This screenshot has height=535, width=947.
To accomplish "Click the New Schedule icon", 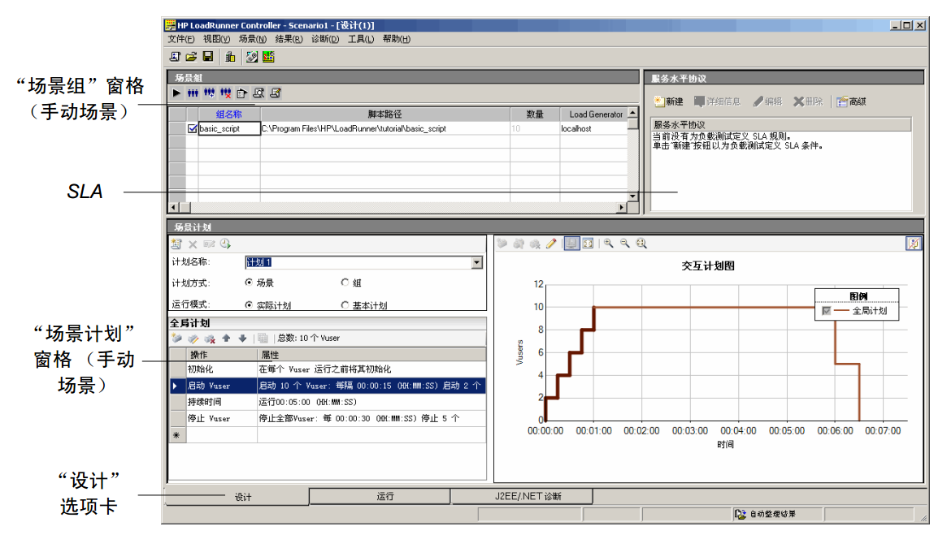I will [176, 244].
